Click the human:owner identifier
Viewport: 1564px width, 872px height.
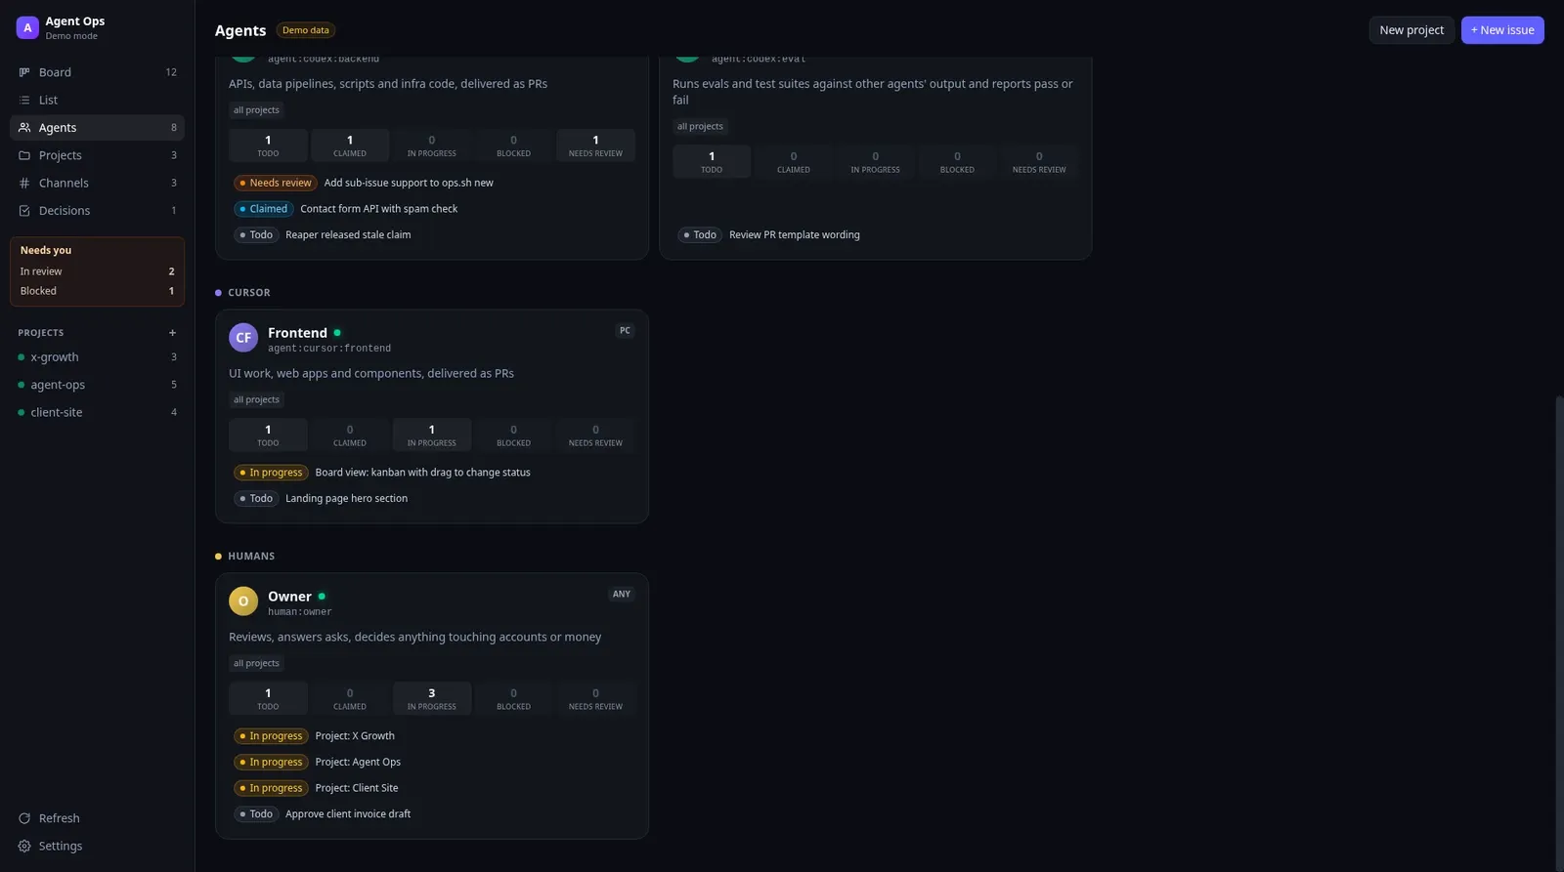300,612
